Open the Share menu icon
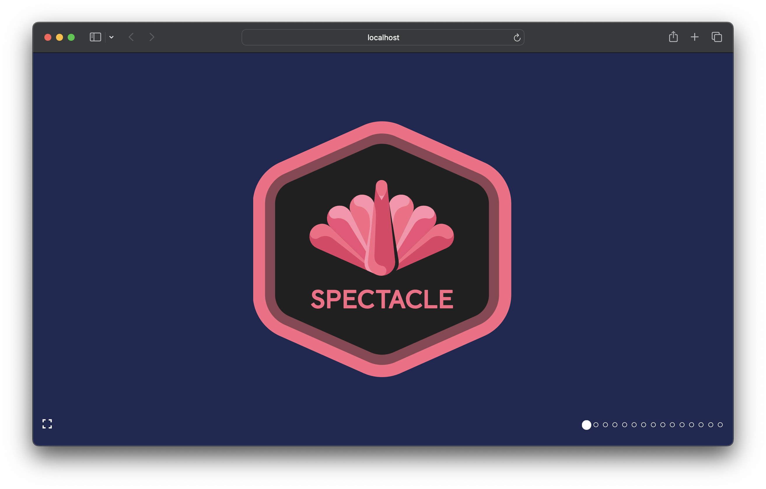The image size is (766, 489). point(673,37)
